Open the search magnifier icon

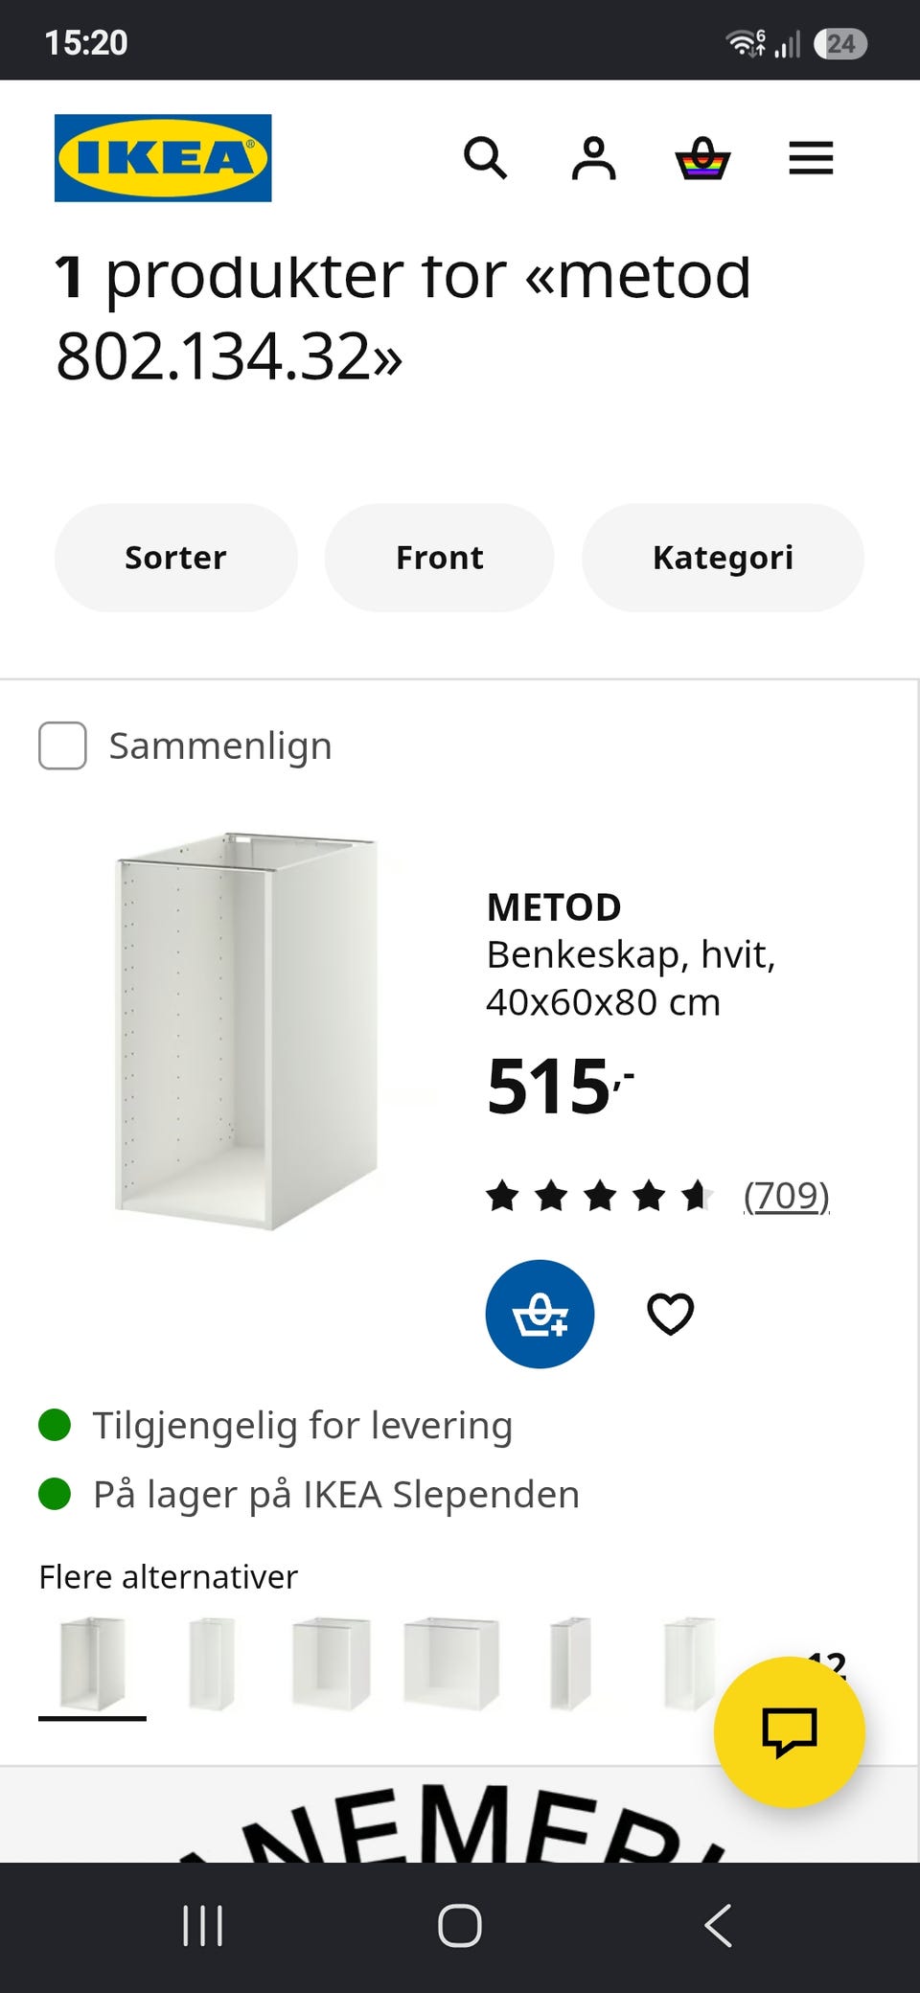pos(485,158)
